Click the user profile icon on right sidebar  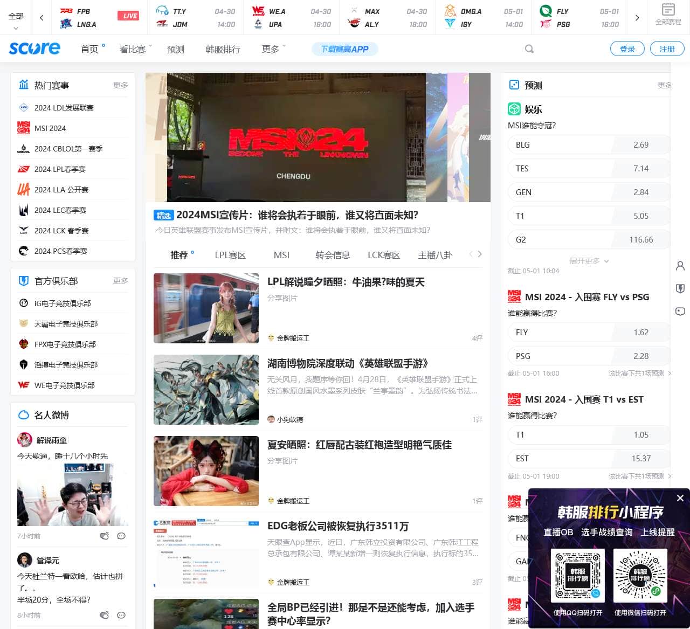(x=680, y=266)
